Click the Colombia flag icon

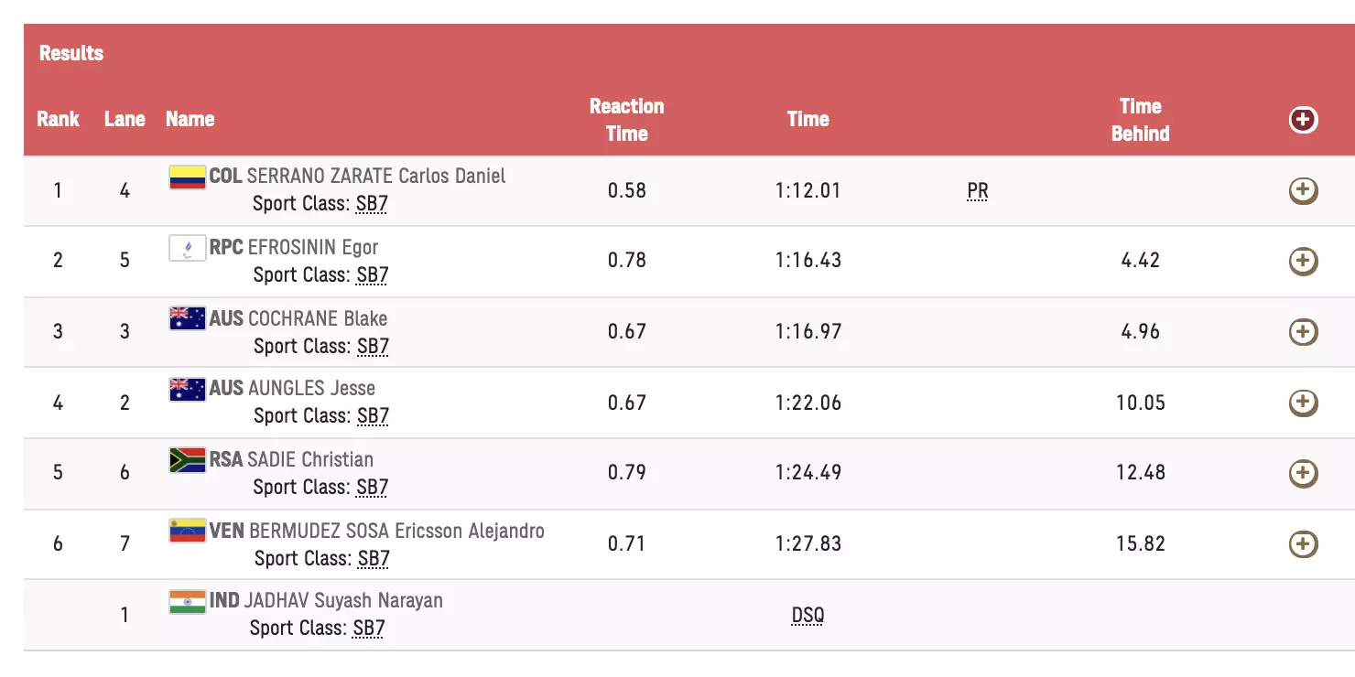pos(187,177)
